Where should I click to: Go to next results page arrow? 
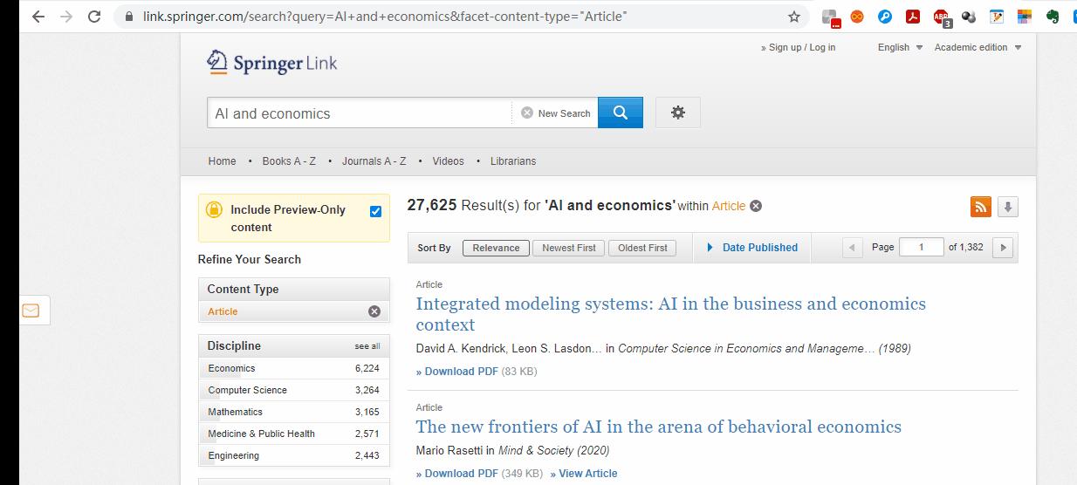(x=1004, y=248)
